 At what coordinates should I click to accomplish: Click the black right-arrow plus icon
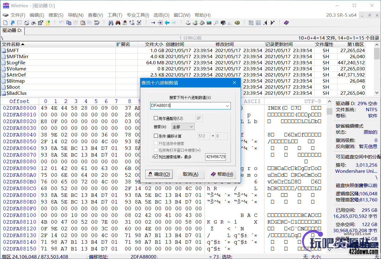(x=273, y=23)
